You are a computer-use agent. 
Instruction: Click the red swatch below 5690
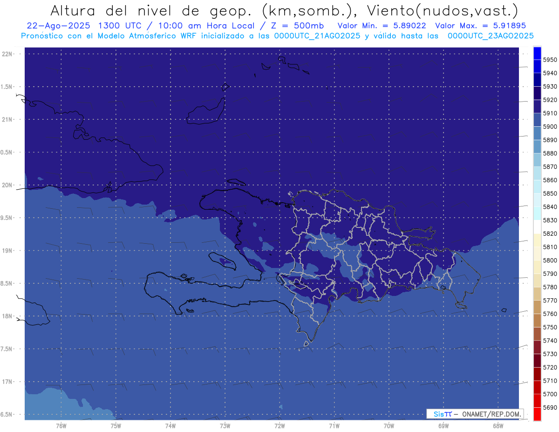tap(537, 414)
